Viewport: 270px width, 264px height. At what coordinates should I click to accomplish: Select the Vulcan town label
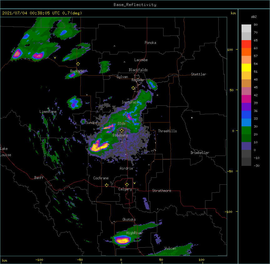point(170,248)
